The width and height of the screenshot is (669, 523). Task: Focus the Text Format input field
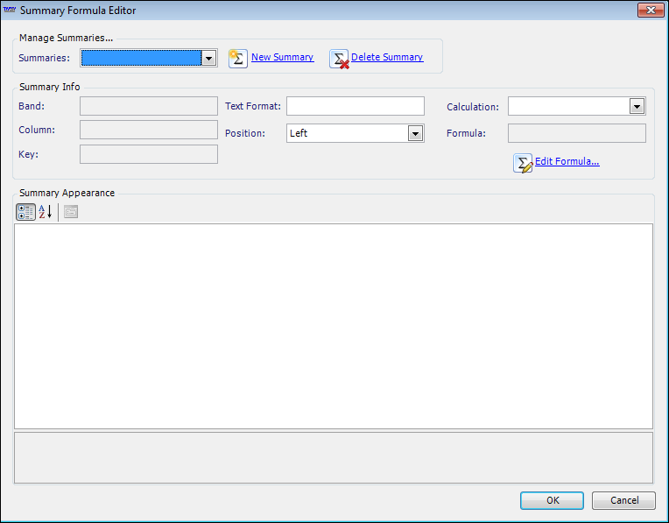point(356,106)
